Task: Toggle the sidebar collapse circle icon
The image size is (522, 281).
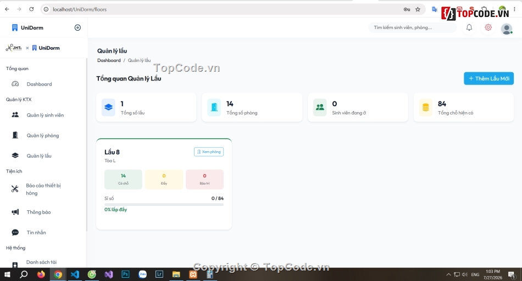Action: [77, 27]
